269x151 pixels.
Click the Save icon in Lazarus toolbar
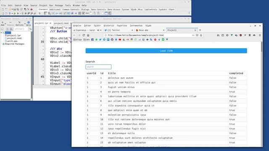15,9
